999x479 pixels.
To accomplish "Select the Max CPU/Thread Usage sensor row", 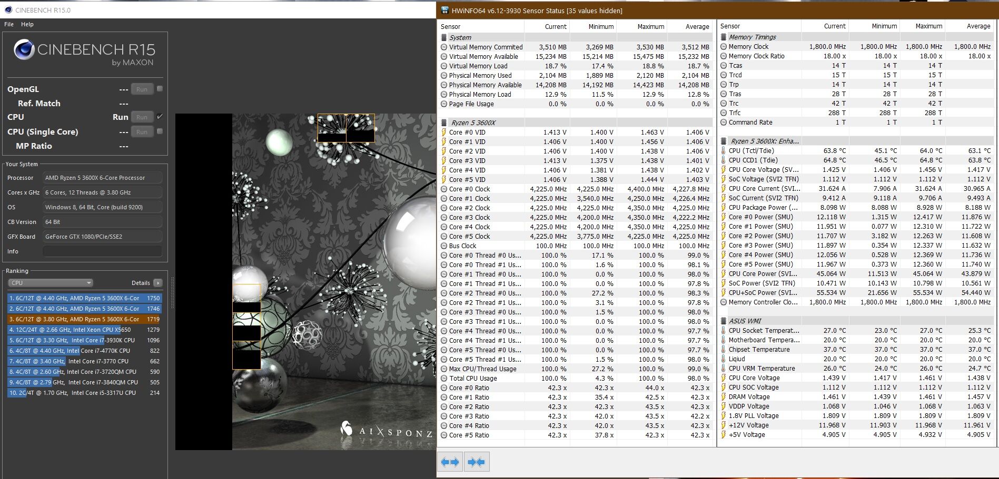I will (576, 369).
